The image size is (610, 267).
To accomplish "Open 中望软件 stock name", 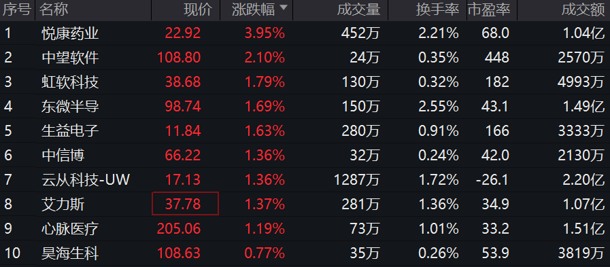I will tap(71, 58).
